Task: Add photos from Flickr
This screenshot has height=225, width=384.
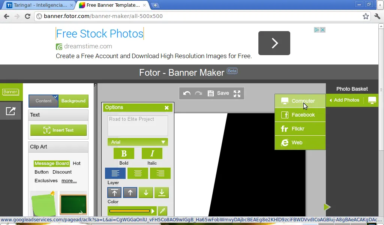Action: [x=300, y=129]
